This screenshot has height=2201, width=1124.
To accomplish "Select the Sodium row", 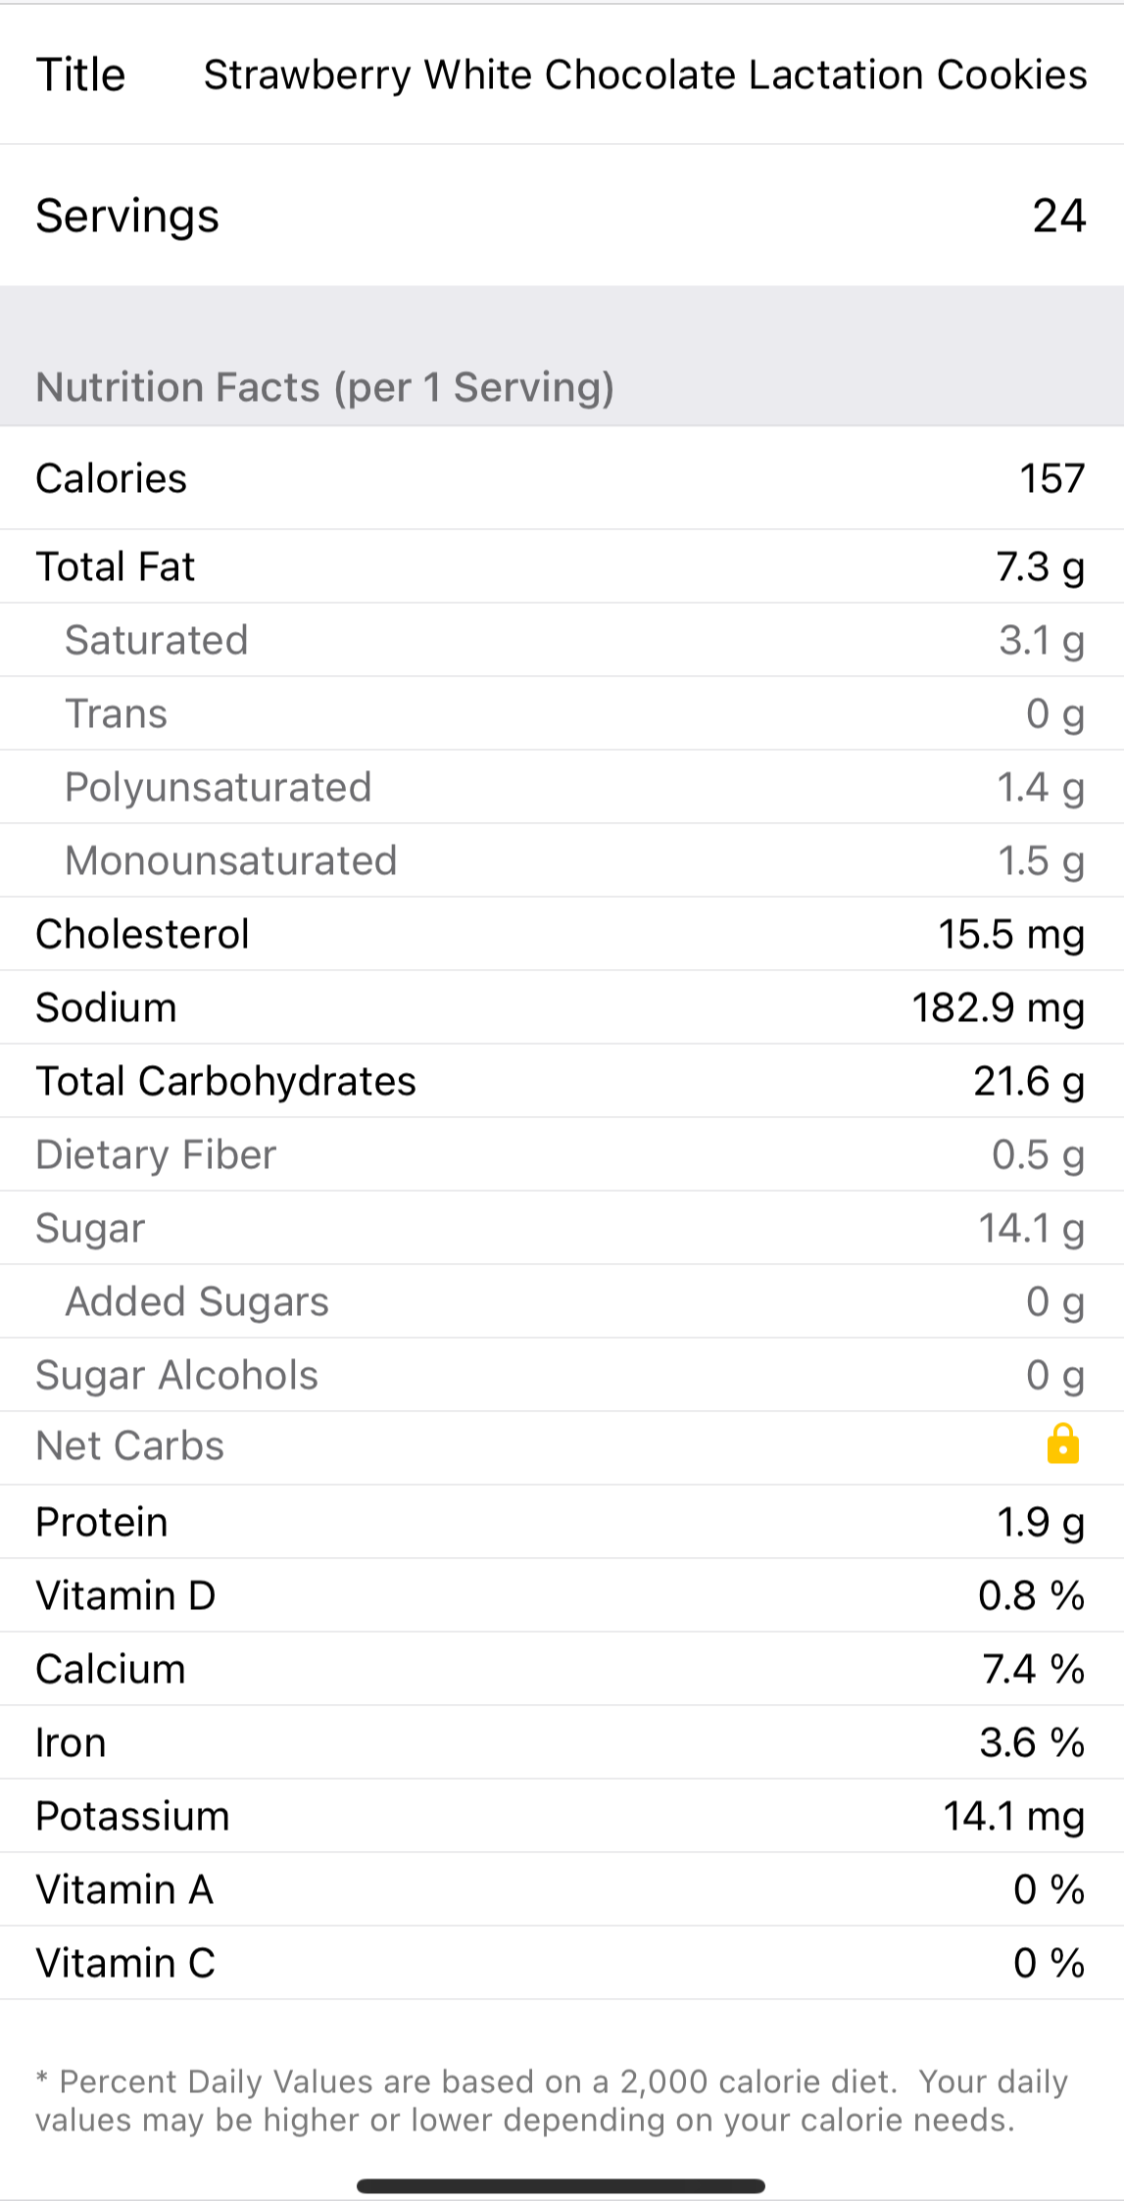I will click(562, 1008).
